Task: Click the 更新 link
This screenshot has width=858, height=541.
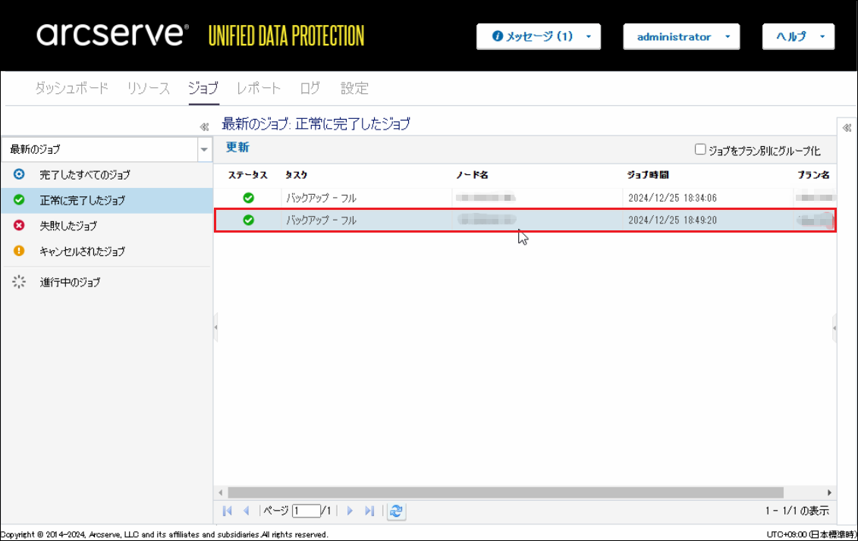Action: click(x=237, y=148)
